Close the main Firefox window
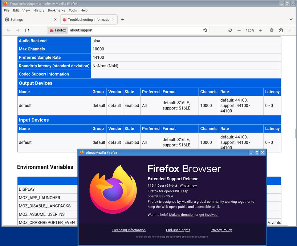The width and height of the screenshot is (297, 246). [293, 4]
